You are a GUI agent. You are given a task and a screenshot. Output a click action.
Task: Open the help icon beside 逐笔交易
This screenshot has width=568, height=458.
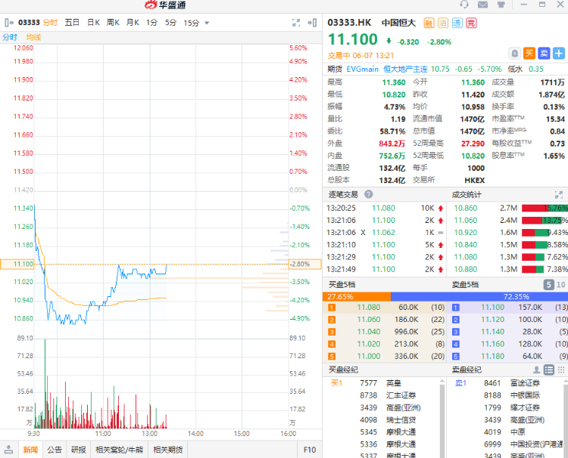pyautogui.click(x=368, y=194)
